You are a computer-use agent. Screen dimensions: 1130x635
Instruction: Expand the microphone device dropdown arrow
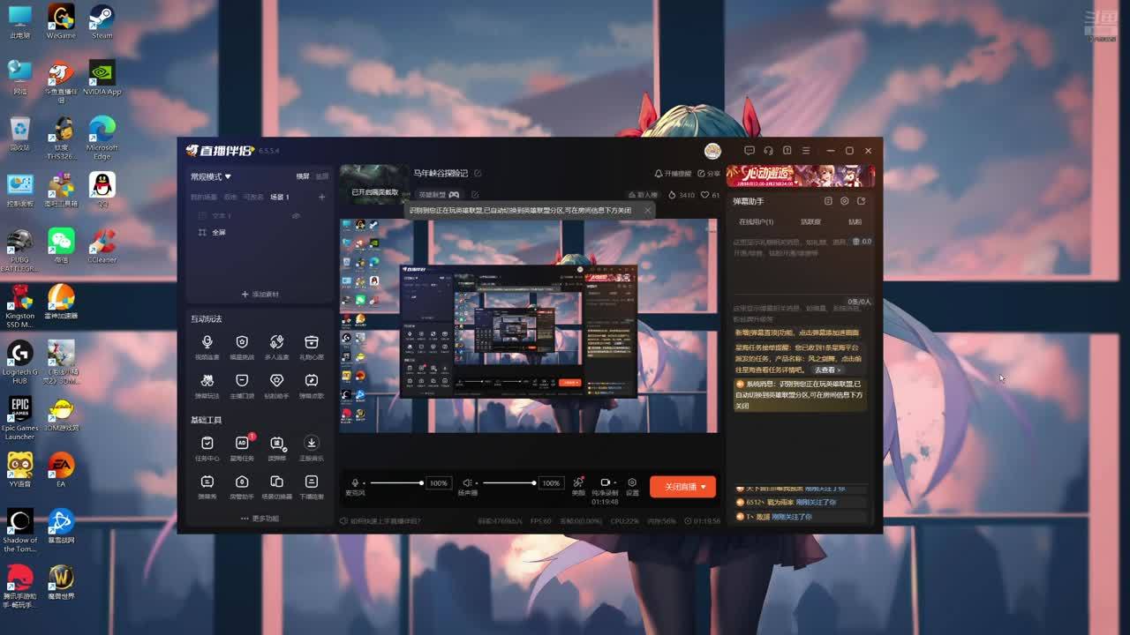(364, 483)
